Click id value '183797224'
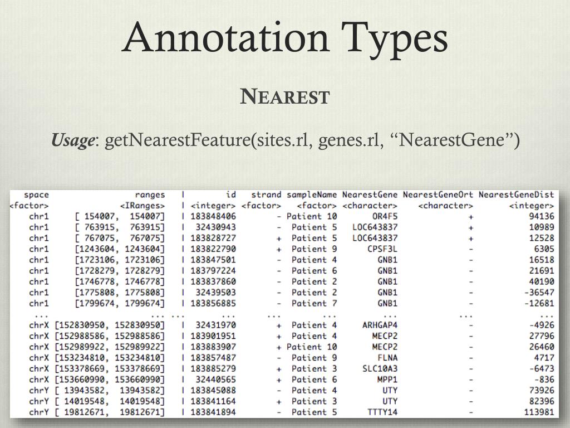Image resolution: width=570 pixels, height=428 pixels. [213, 271]
